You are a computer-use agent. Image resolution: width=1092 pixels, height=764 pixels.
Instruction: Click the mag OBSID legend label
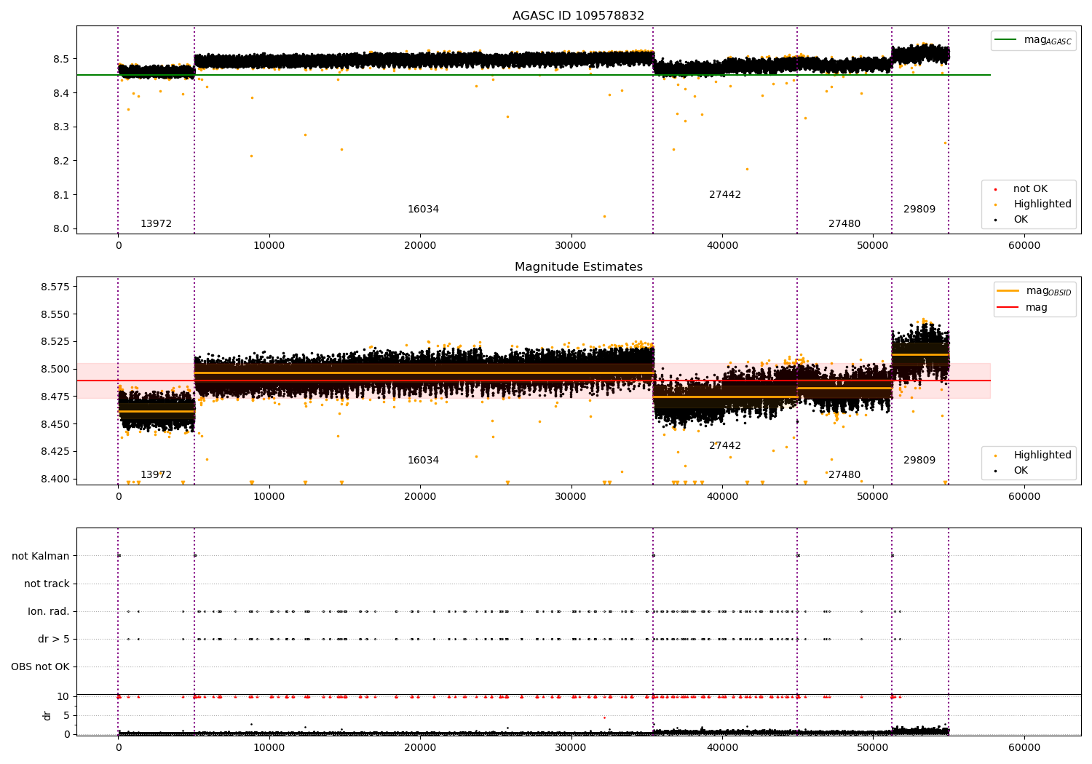click(1049, 291)
